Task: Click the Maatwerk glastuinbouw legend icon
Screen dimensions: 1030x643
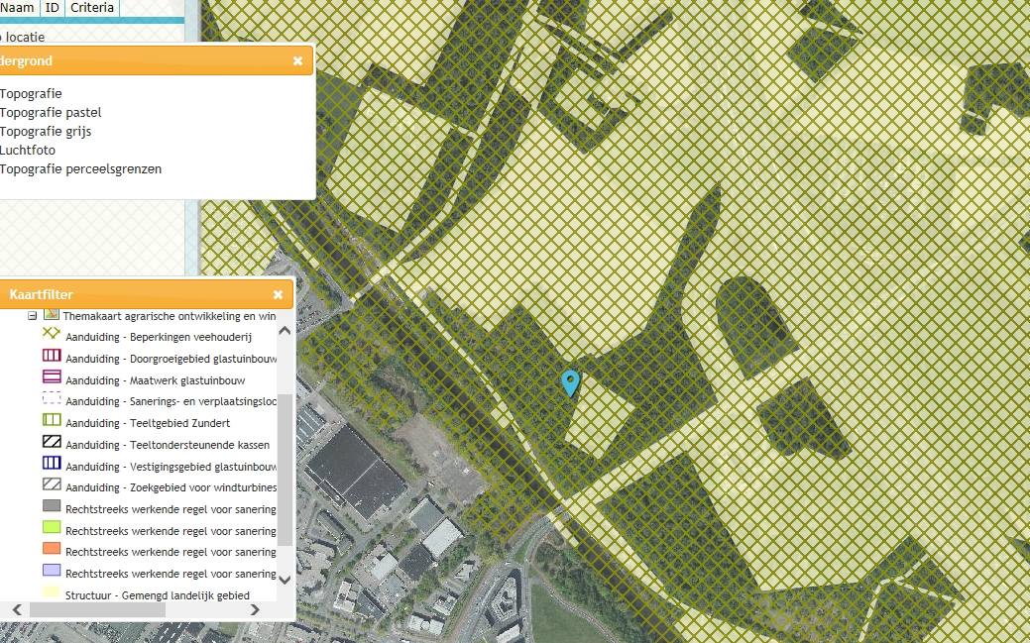Action: [x=52, y=377]
